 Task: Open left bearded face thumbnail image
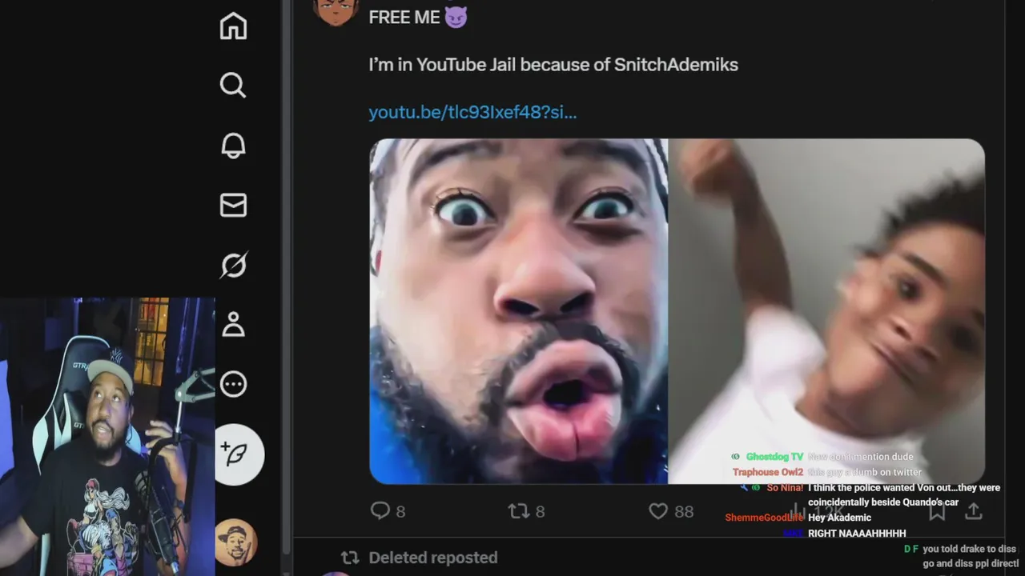(518, 311)
